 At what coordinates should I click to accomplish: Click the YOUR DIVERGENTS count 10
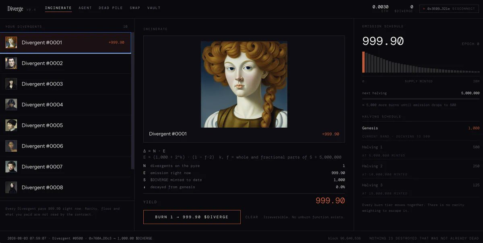coord(125,27)
